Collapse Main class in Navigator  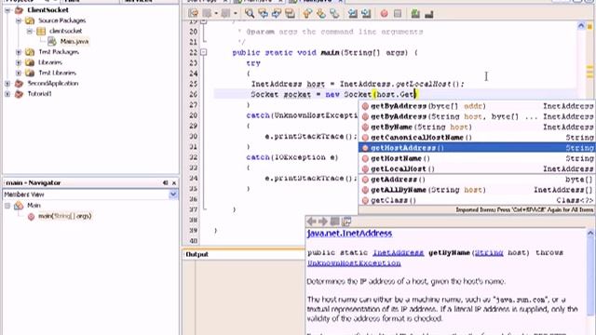tap(7, 206)
